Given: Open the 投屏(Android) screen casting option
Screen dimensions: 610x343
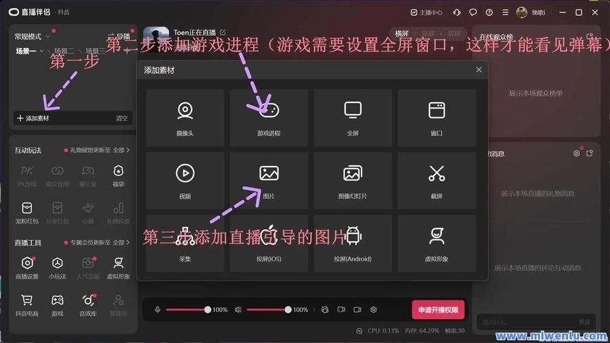Looking at the screenshot, I should [353, 244].
